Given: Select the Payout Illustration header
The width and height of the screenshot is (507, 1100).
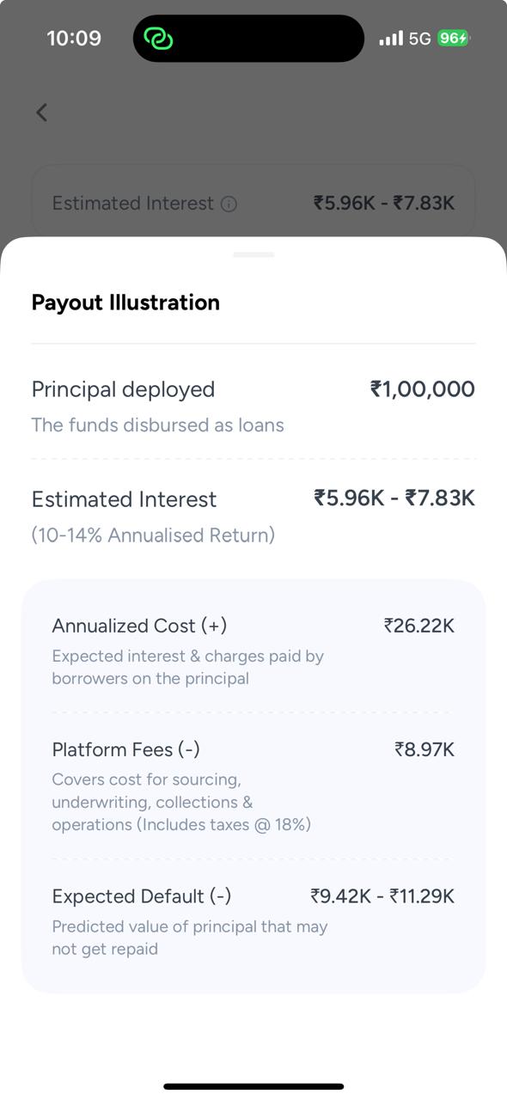Looking at the screenshot, I should pos(125,302).
